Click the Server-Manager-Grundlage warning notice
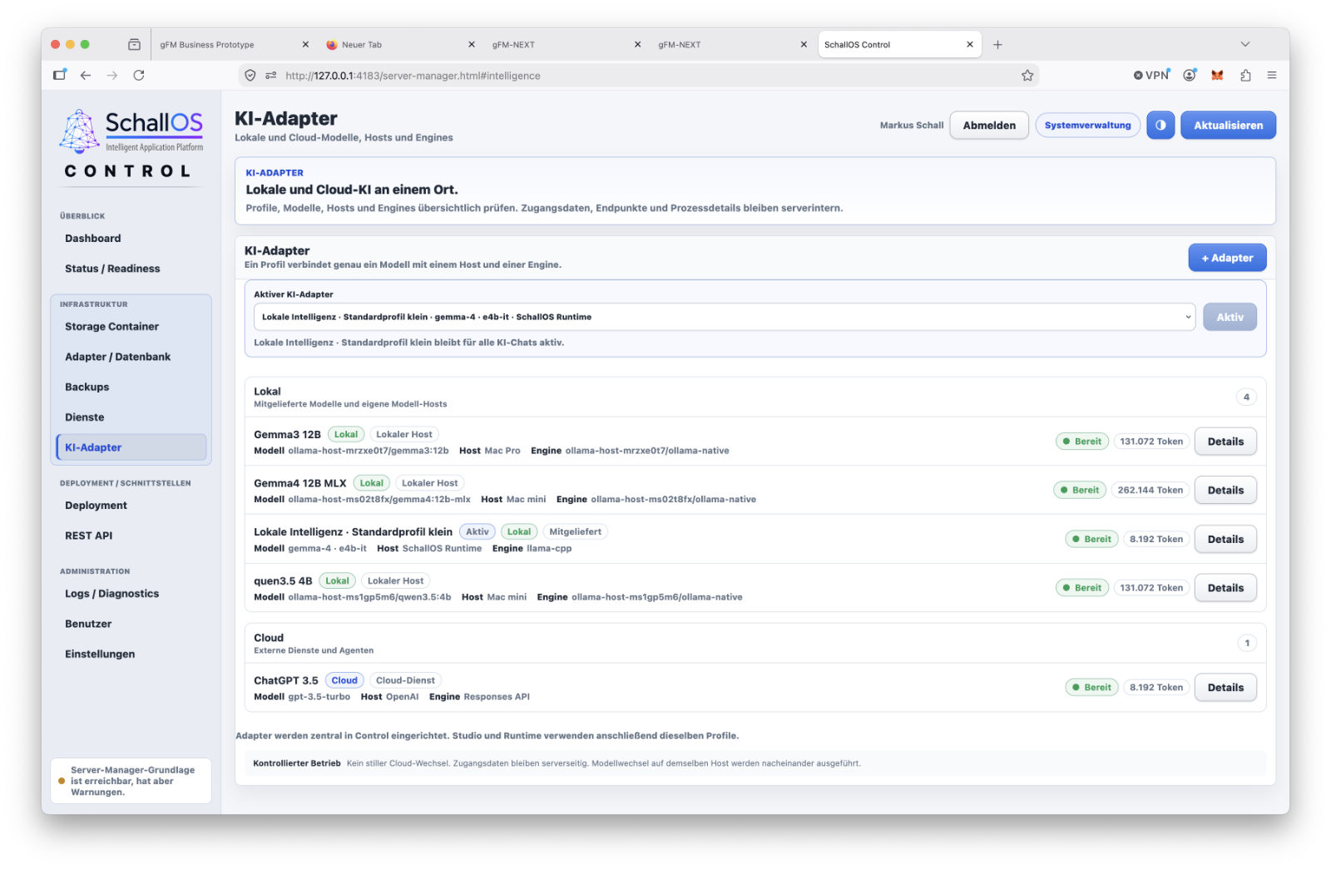 (131, 781)
